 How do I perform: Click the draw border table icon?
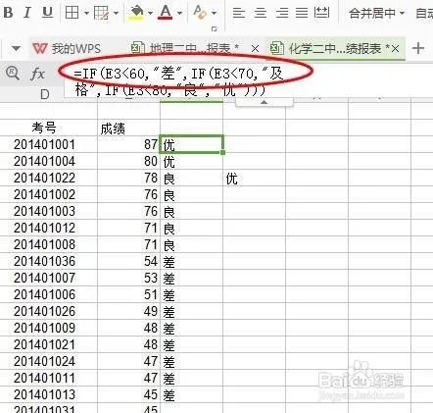coord(101,13)
